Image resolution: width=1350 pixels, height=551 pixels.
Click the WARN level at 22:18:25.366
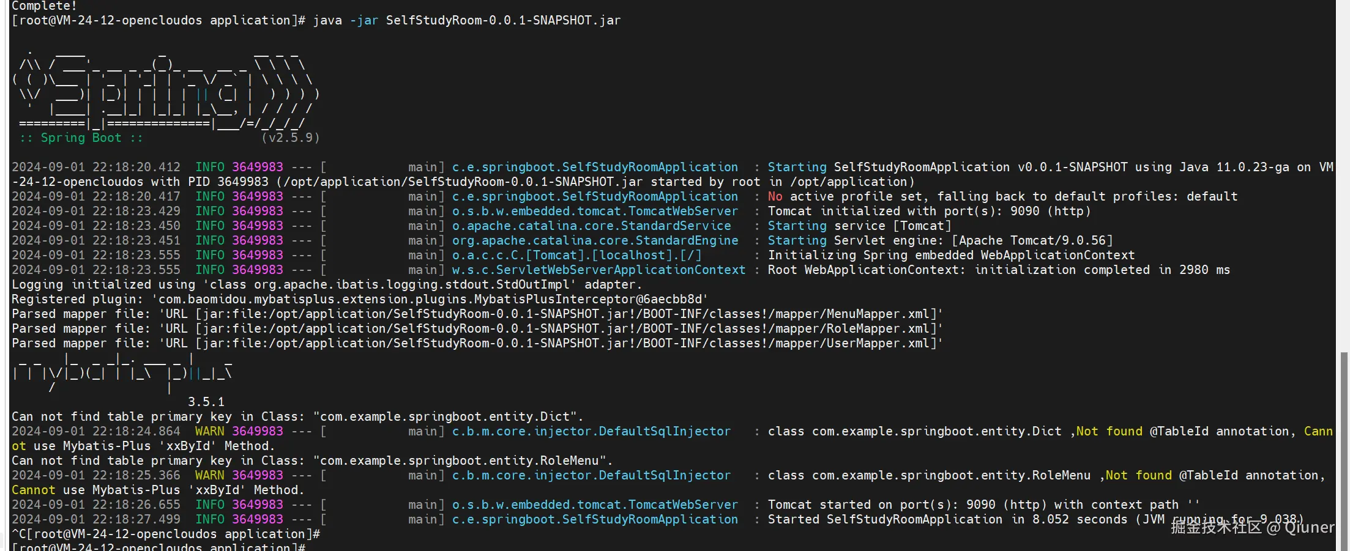coord(210,475)
